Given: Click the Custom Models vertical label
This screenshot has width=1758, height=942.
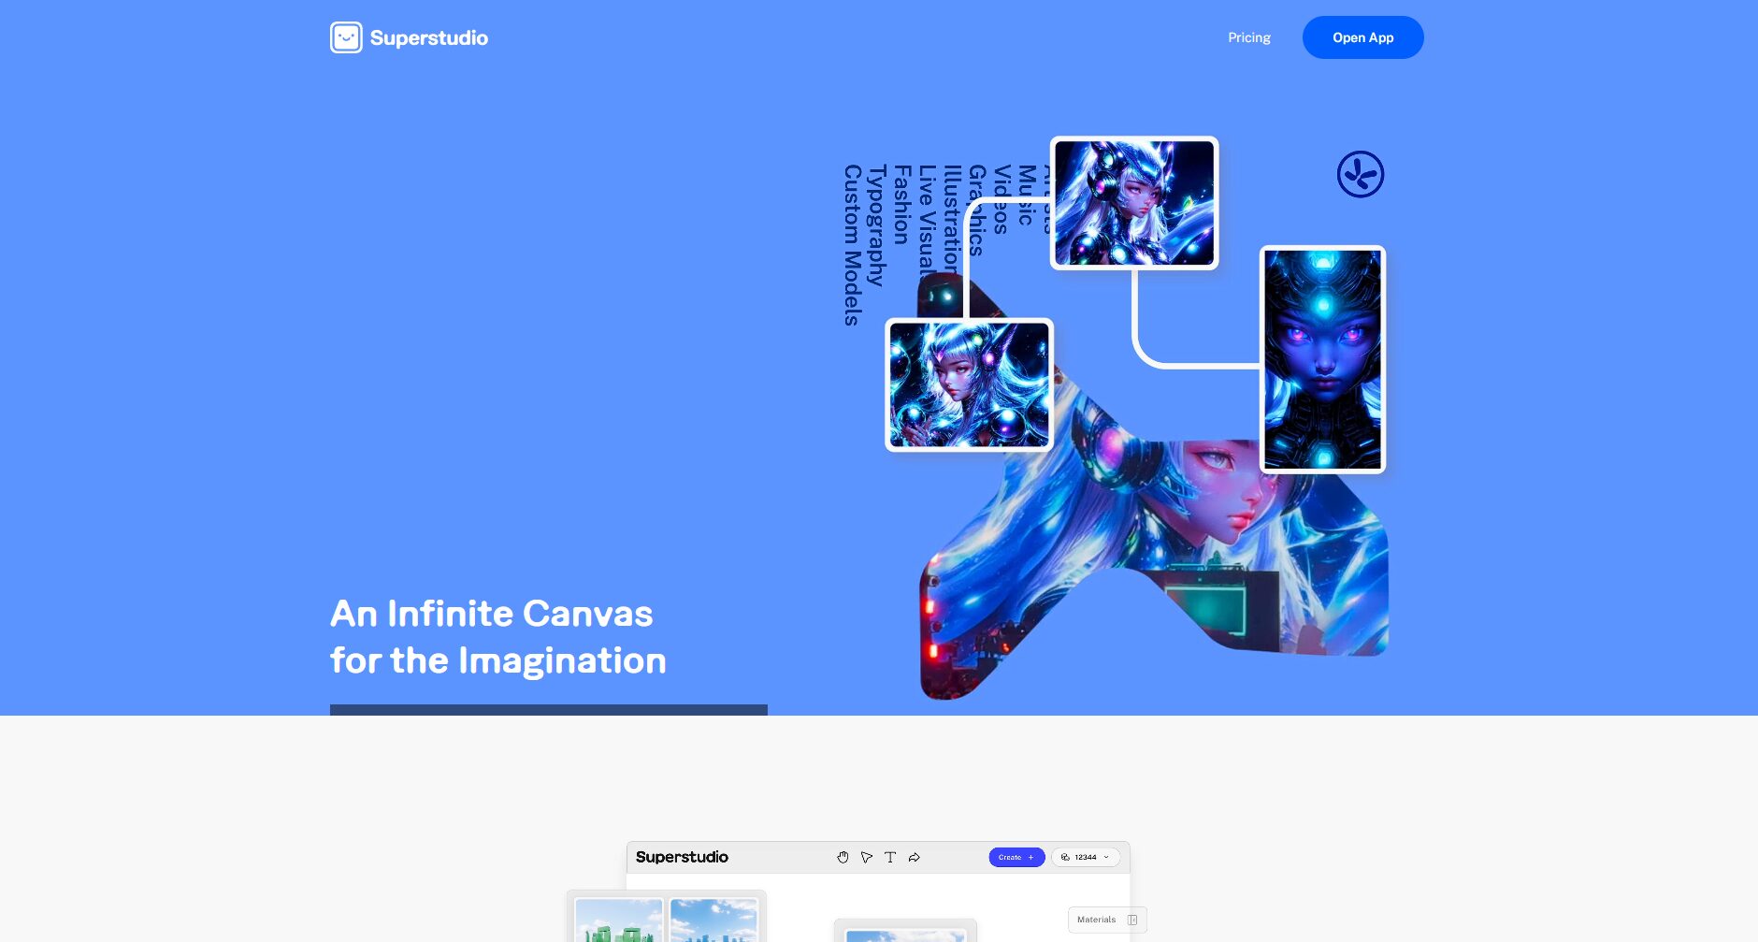Looking at the screenshot, I should click(852, 245).
